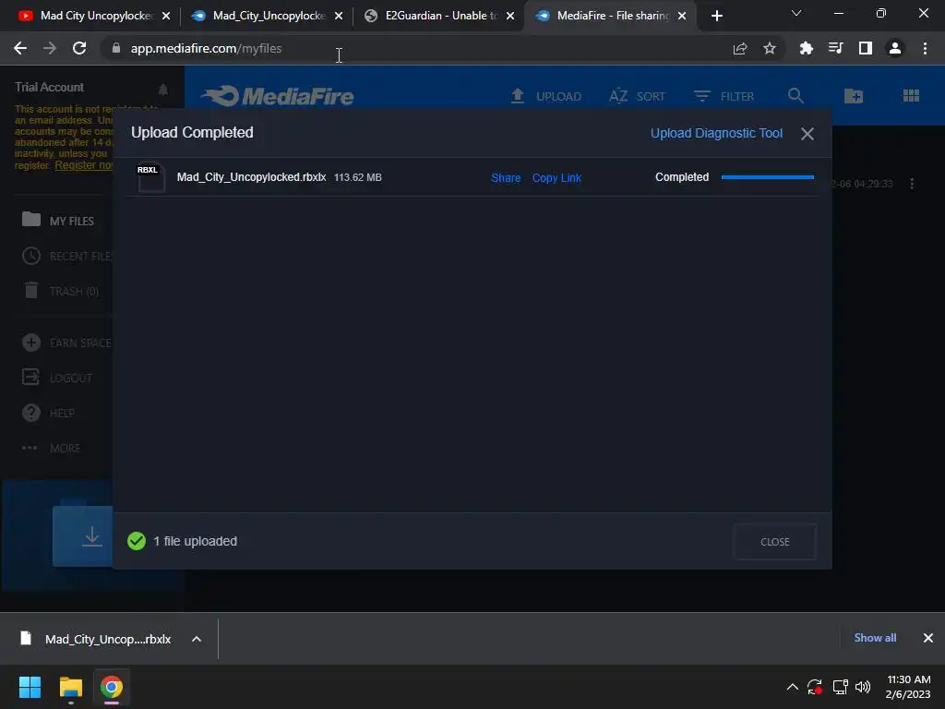Open a new browser tab
The height and width of the screenshot is (709, 945).
716,17
